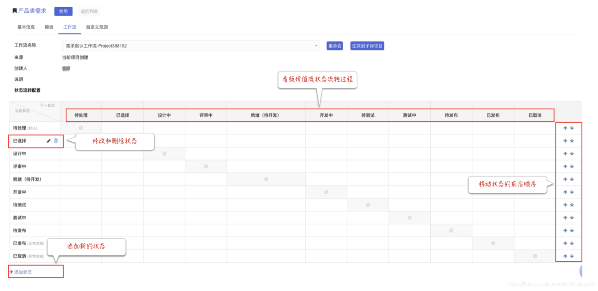Move 就绪（待开发）row up with arrow
598x291 pixels.
pos(565,179)
